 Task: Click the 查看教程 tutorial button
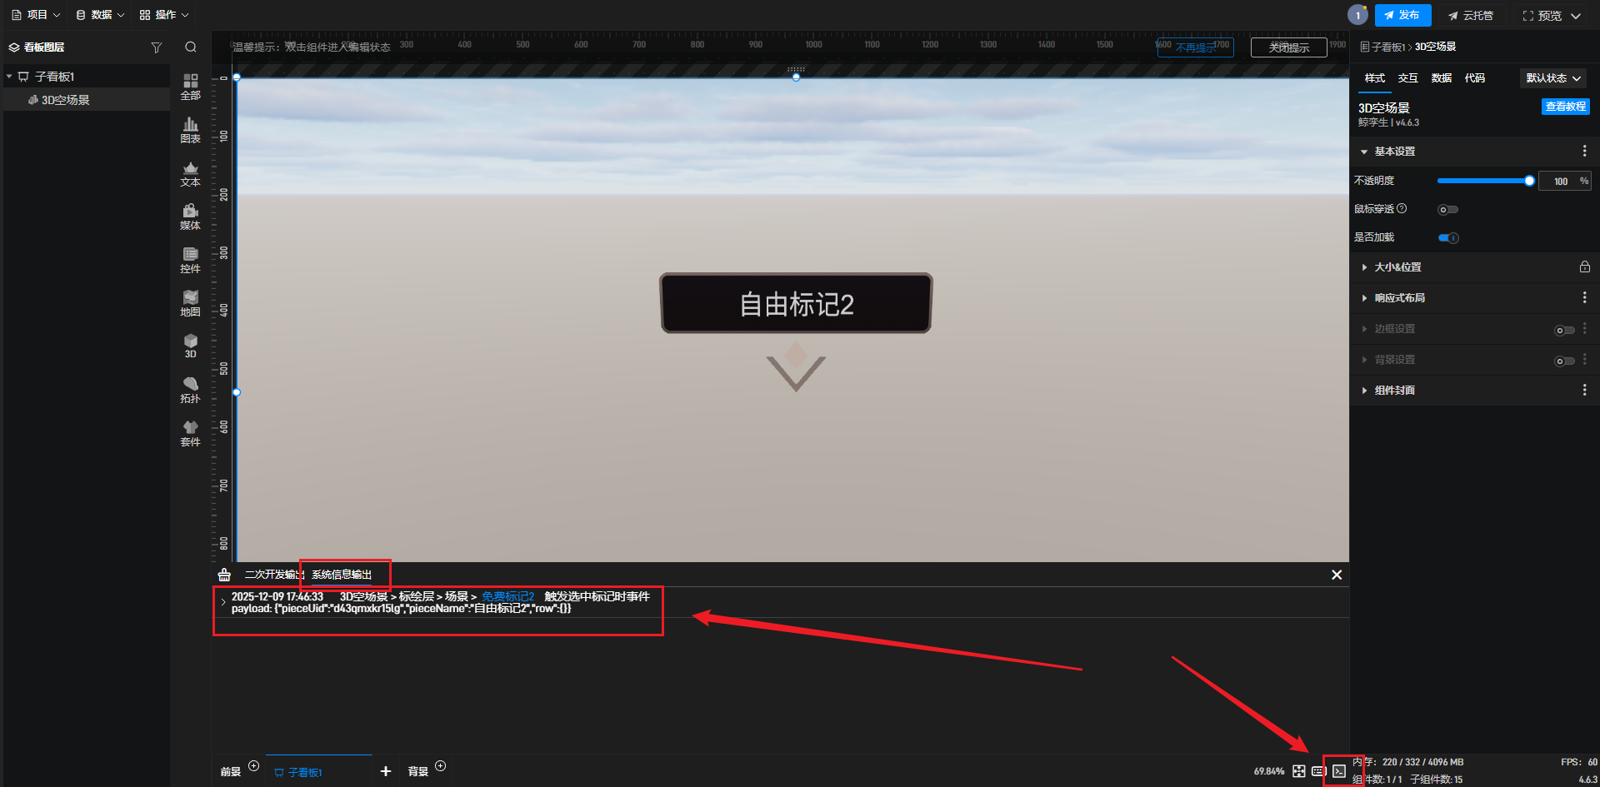click(1565, 107)
